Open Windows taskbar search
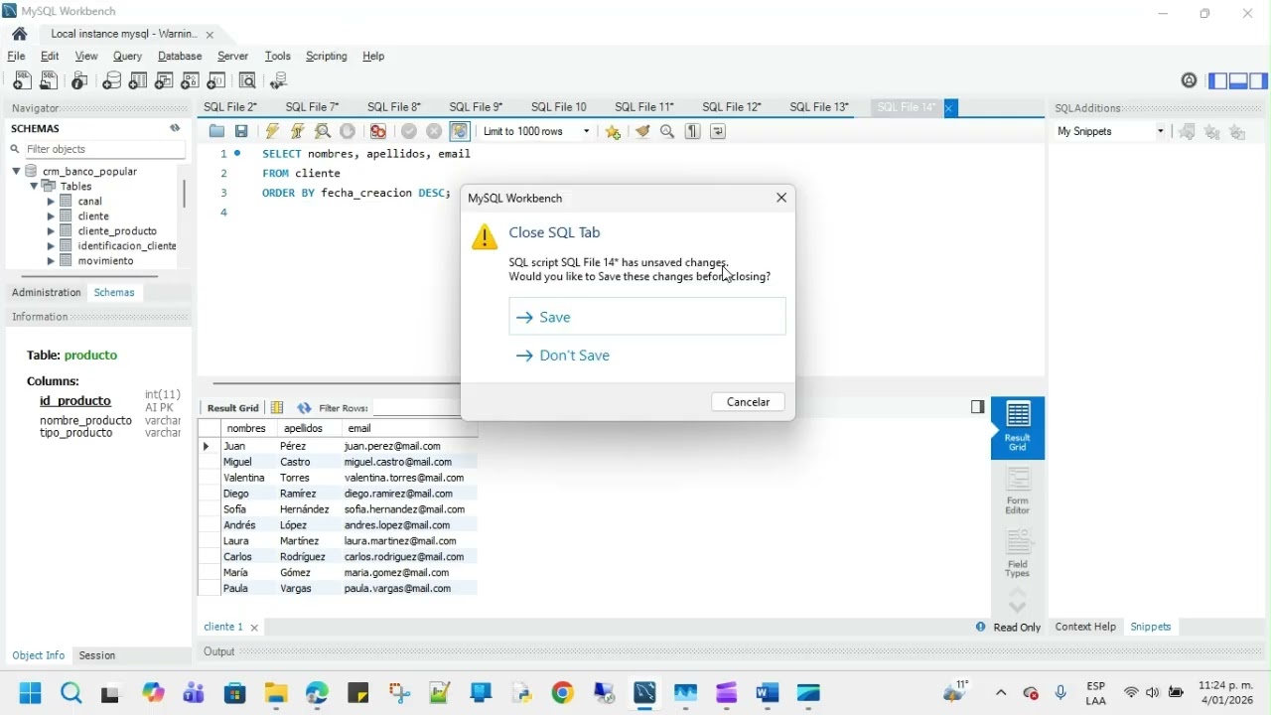This screenshot has width=1271, height=715. [71, 693]
